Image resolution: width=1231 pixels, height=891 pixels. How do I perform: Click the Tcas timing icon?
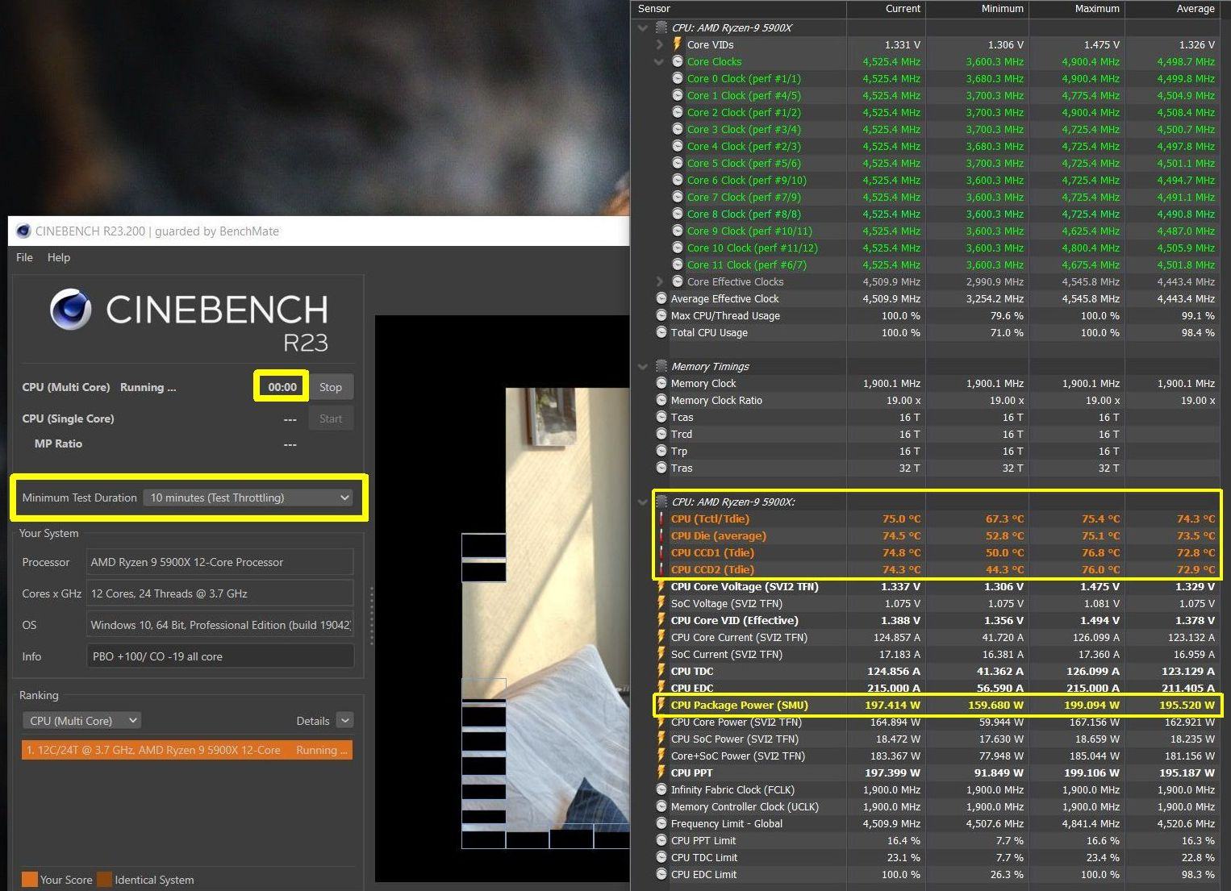coord(661,417)
